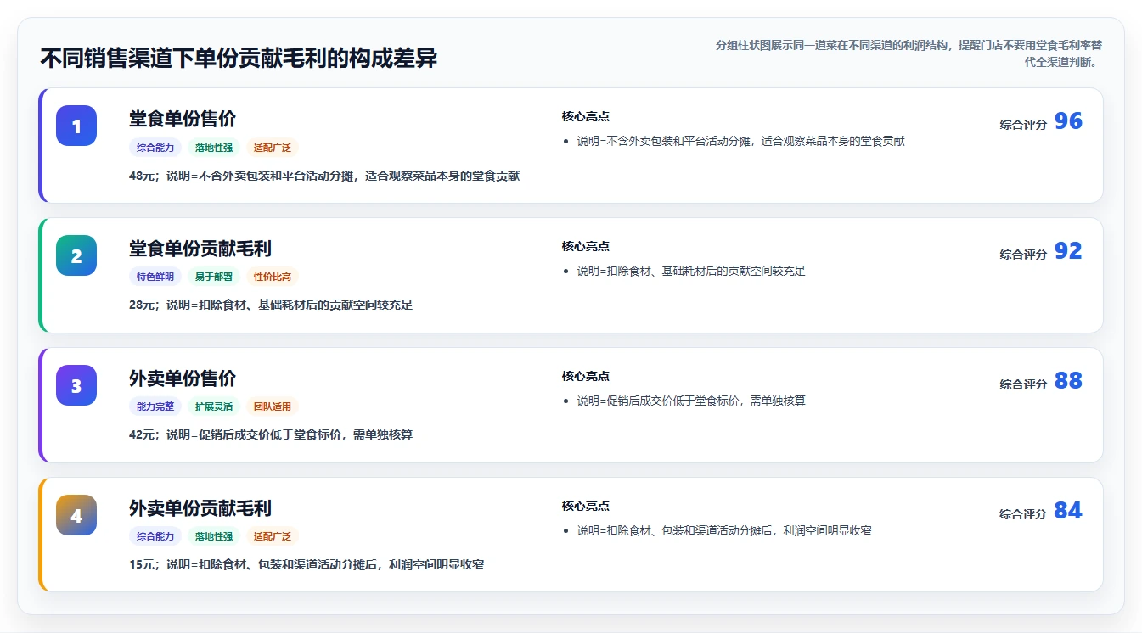
Task: Click the score value 96
Action: [x=1068, y=121]
